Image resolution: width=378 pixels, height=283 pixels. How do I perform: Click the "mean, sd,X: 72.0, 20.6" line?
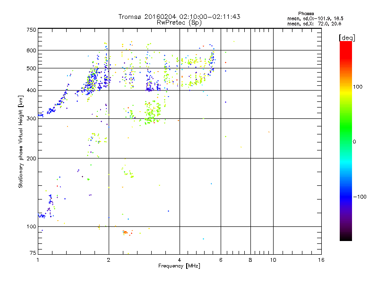(x=314, y=24)
